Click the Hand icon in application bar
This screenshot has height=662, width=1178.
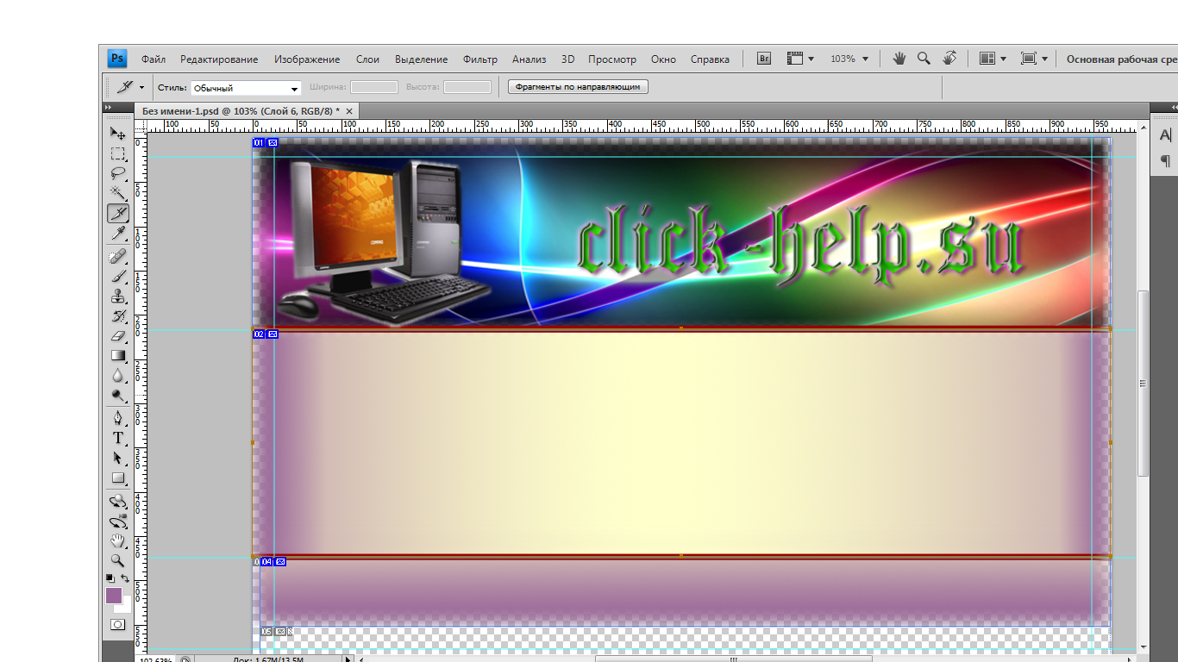point(899,59)
